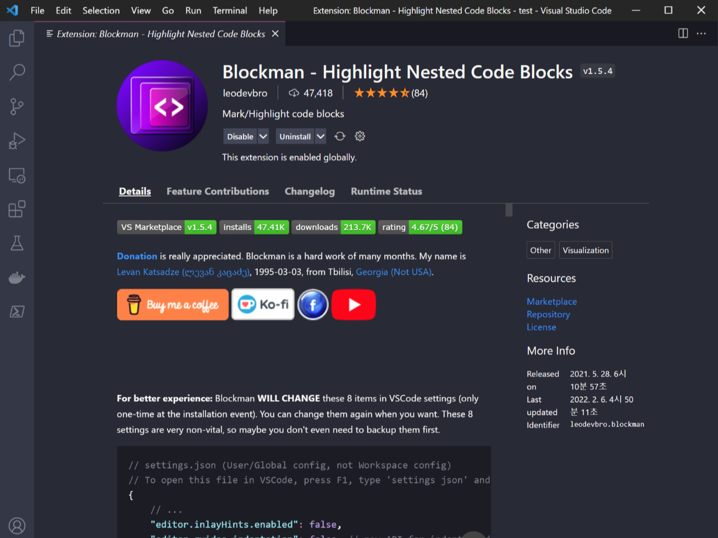Click the Ko-fi badge
The width and height of the screenshot is (718, 538).
[263, 304]
